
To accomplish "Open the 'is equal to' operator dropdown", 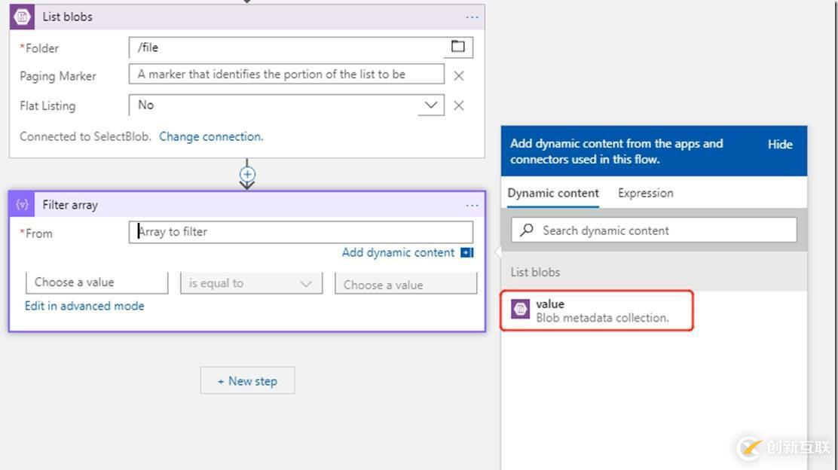I will coord(251,283).
